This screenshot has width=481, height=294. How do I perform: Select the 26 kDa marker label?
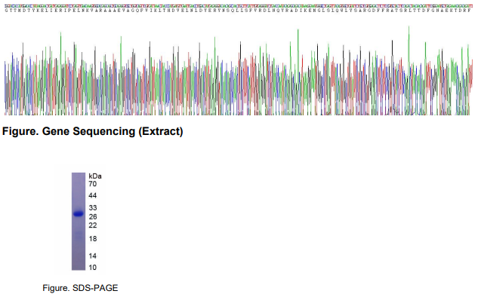click(93, 217)
